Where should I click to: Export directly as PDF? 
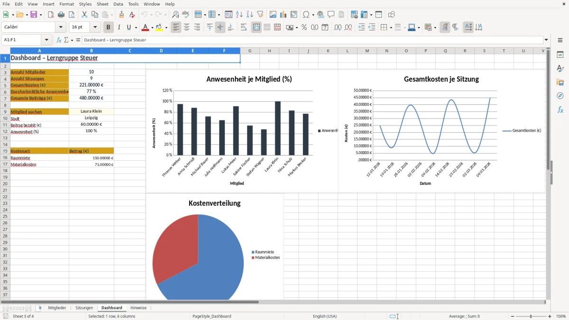tap(51, 15)
